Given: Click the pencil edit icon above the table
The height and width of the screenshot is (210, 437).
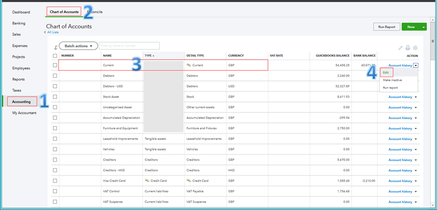Looking at the screenshot, I should [400, 48].
